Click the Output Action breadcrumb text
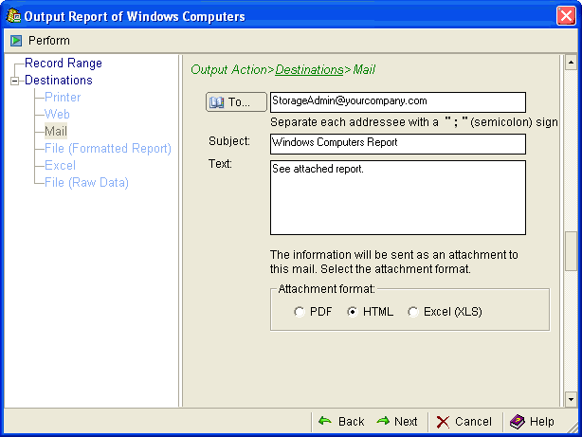The height and width of the screenshot is (437, 582). 228,70
